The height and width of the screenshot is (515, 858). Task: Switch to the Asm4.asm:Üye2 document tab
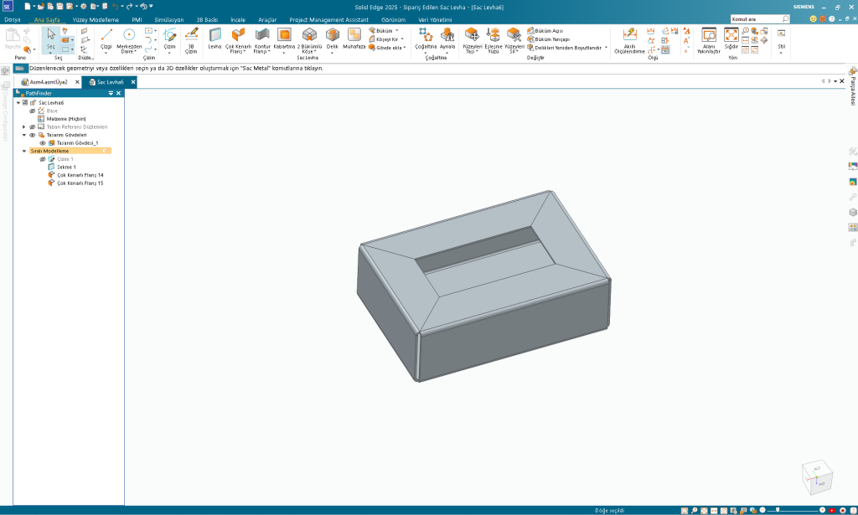click(x=49, y=82)
